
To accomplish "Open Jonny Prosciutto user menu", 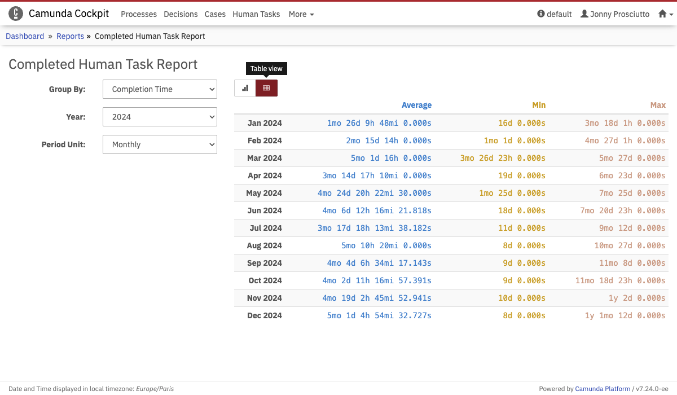I will (x=614, y=14).
